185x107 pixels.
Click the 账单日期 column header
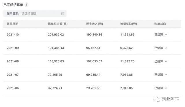click(12, 24)
